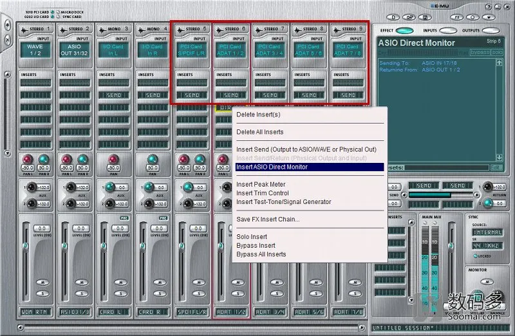515x336 pixels.
Task: Click the effect parameter list up arrow
Action: pyautogui.click(x=500, y=62)
